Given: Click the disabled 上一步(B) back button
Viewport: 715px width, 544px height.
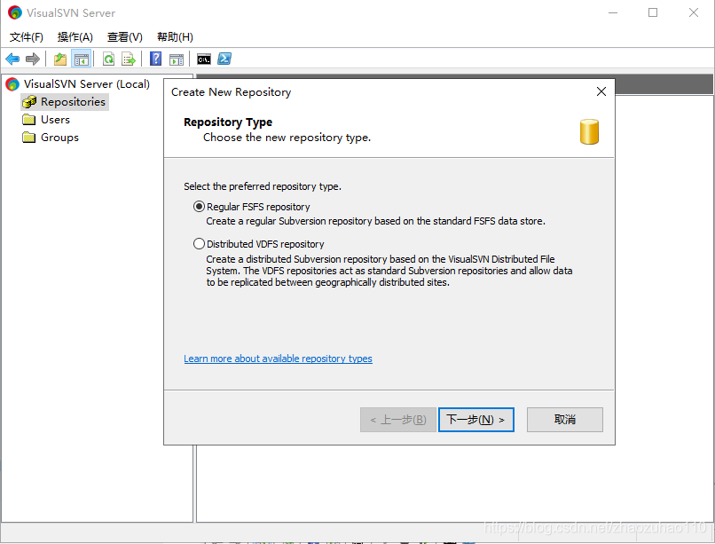Looking at the screenshot, I should click(x=398, y=420).
